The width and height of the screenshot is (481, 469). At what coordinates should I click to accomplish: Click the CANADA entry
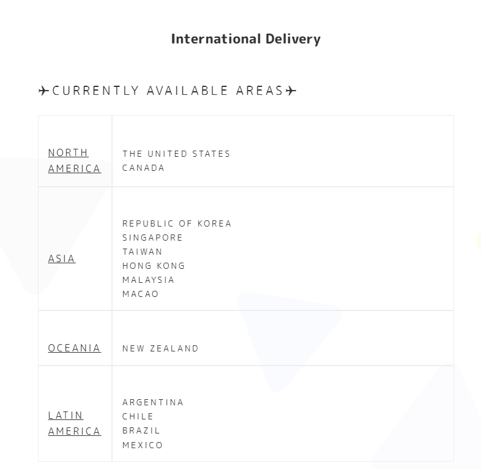(143, 168)
